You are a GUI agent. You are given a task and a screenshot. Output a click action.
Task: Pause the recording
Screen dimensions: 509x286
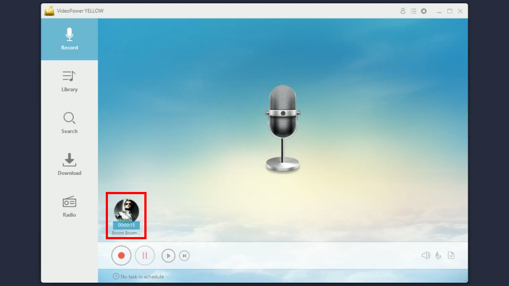145,256
